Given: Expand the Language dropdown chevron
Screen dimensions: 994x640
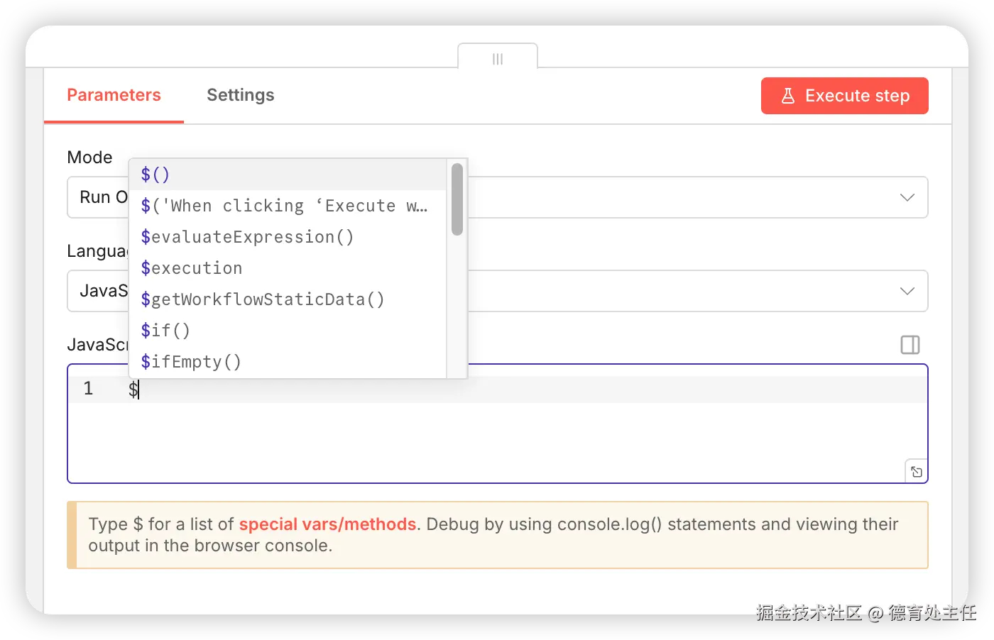Looking at the screenshot, I should [907, 291].
